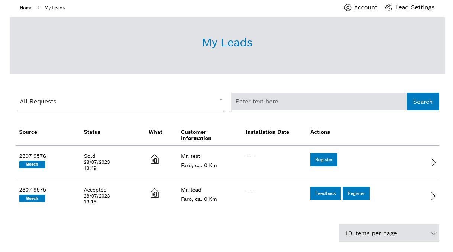Click the Search button

click(423, 102)
